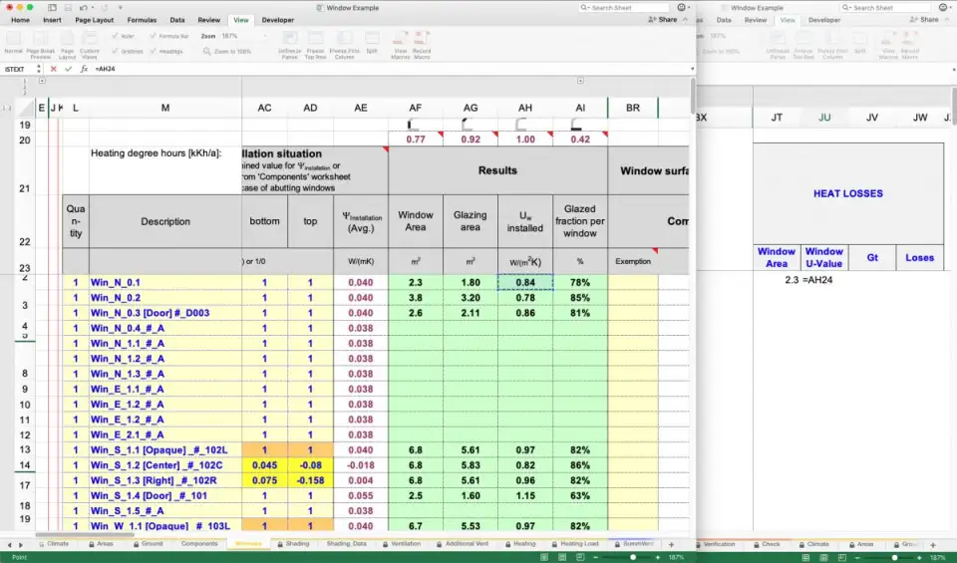Cancel the formula entry with the red X
Image resolution: width=957 pixels, height=563 pixels.
pyautogui.click(x=53, y=69)
